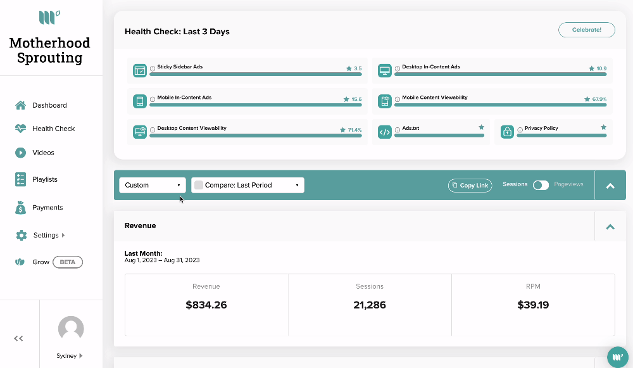This screenshot has height=368, width=633.
Task: Open the Custom date range dropdown
Action: (153, 185)
